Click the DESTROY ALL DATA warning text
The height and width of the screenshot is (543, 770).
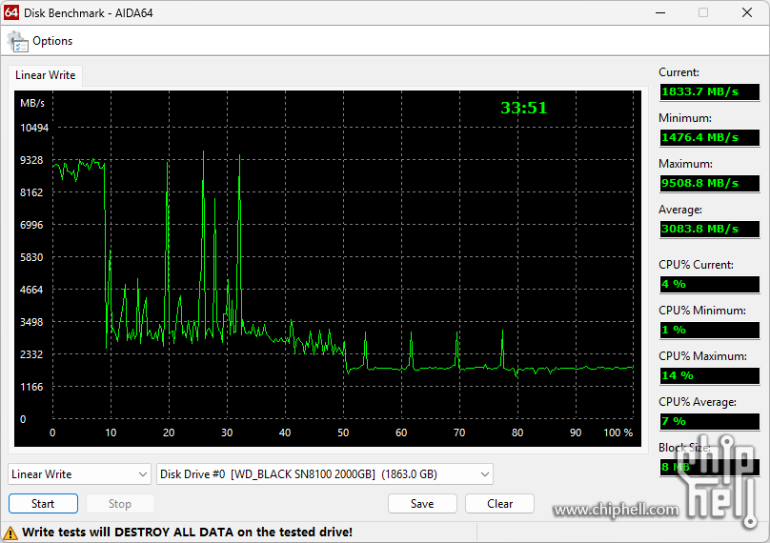click(187, 533)
